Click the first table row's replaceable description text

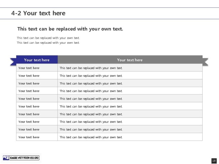click(91, 68)
